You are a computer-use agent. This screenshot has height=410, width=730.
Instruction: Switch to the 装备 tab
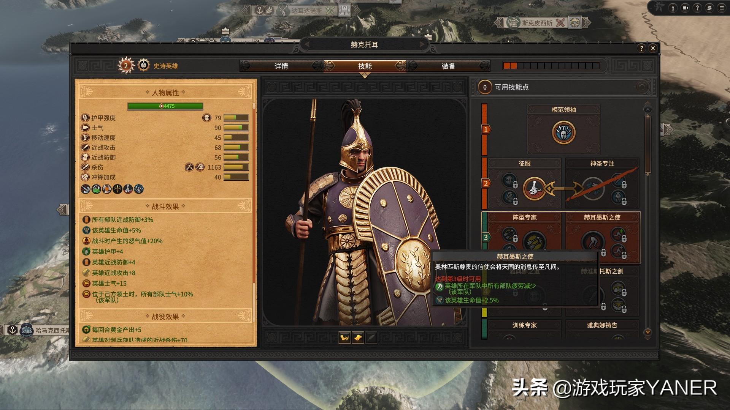point(449,66)
